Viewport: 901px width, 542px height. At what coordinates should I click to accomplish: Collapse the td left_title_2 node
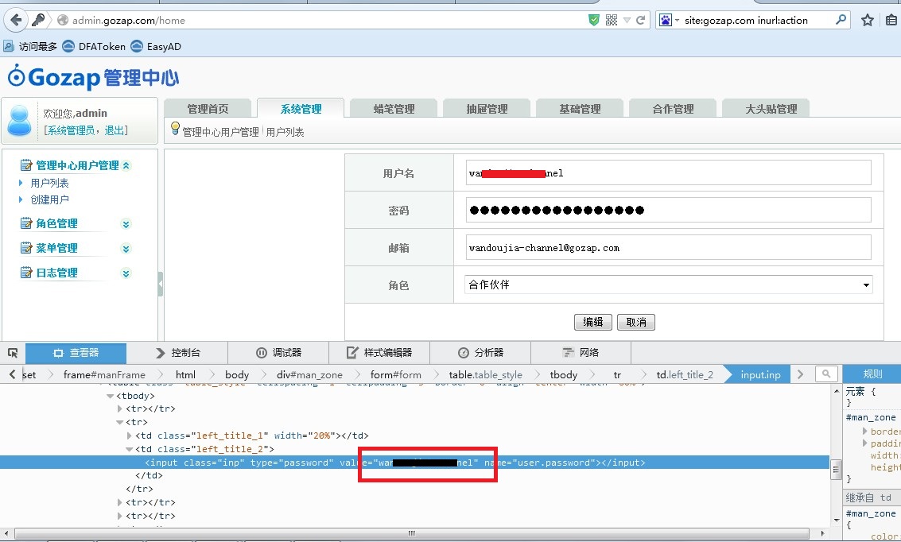coord(129,449)
